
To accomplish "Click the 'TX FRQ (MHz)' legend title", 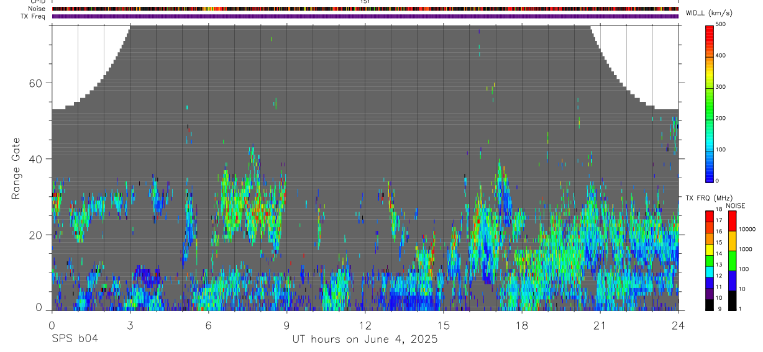I will [708, 198].
